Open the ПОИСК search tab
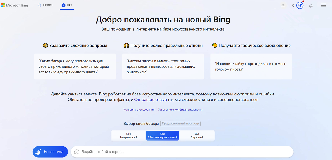The width and height of the screenshot is (332, 160). coord(45,5)
